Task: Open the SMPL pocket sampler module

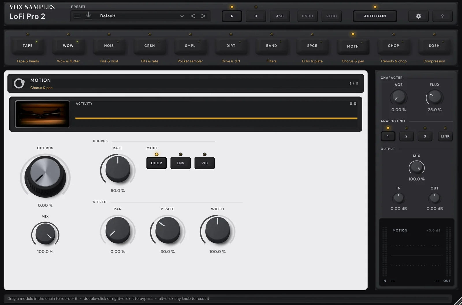Action: pyautogui.click(x=190, y=46)
